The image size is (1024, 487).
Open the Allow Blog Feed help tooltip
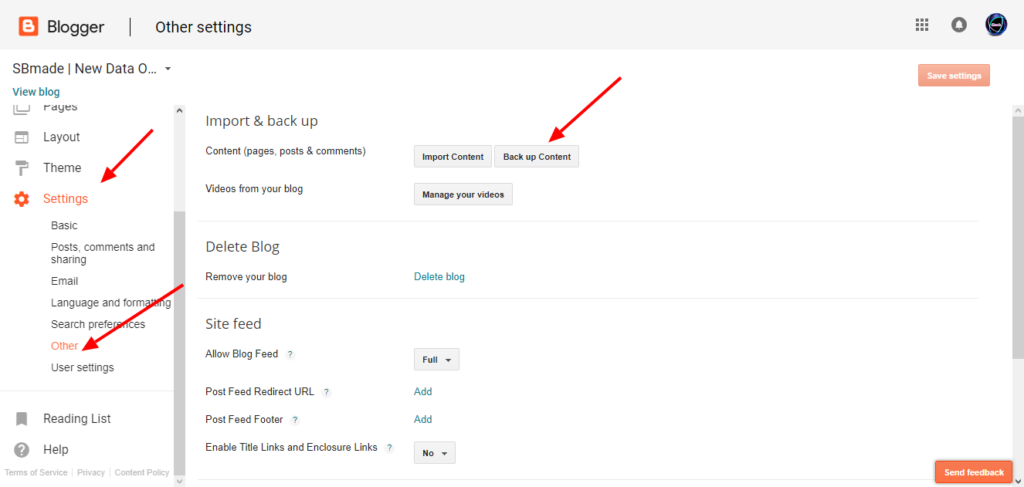point(290,353)
